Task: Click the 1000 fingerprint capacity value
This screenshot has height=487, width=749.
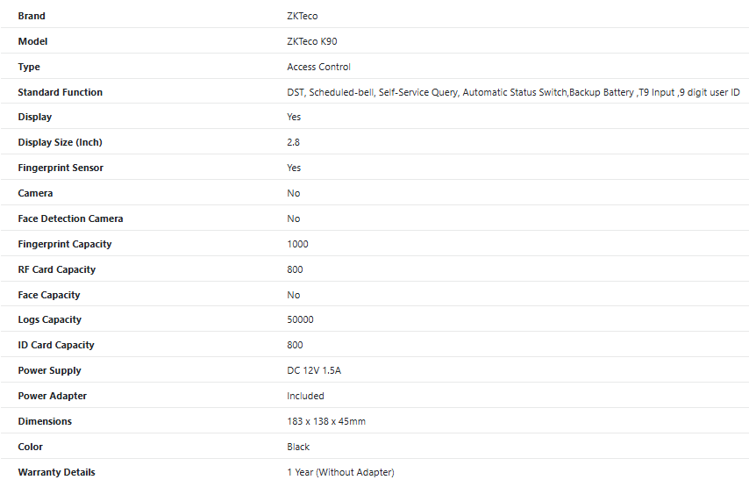Action: coord(297,244)
